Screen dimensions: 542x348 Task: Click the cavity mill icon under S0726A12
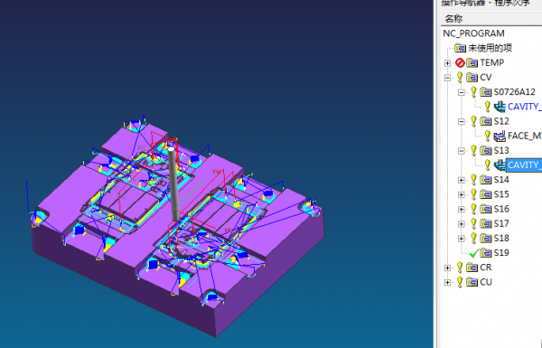[500, 107]
